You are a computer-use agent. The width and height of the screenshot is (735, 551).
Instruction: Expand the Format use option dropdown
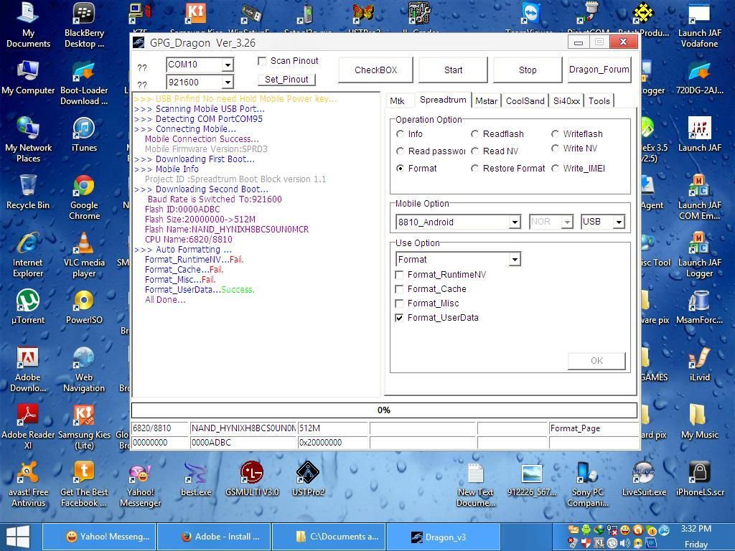point(514,260)
